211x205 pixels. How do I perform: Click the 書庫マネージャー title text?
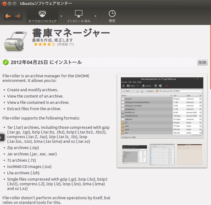71,33
